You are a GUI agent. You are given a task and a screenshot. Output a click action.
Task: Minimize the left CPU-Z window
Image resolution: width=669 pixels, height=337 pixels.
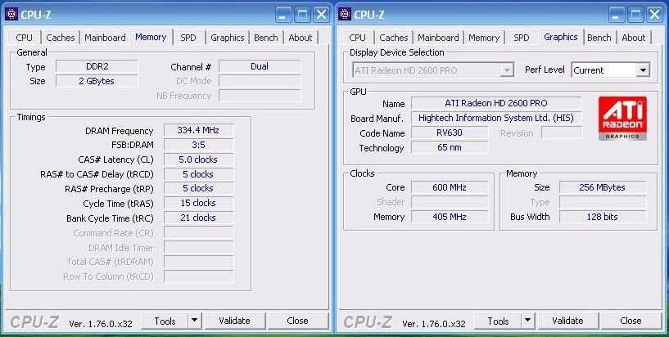pyautogui.click(x=283, y=15)
